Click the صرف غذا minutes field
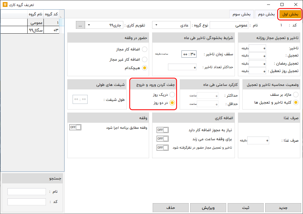The width and height of the screenshot is (303, 214). 258,140
